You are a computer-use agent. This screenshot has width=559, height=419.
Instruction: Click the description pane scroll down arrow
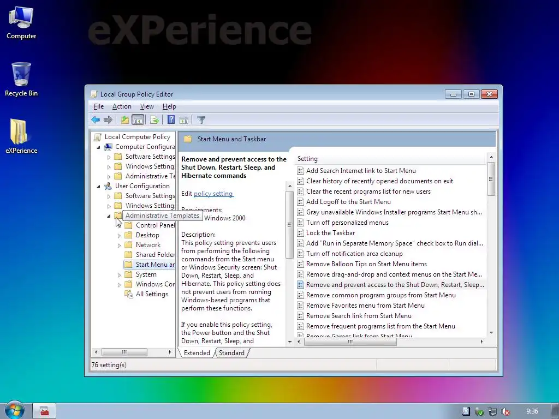[x=289, y=342]
